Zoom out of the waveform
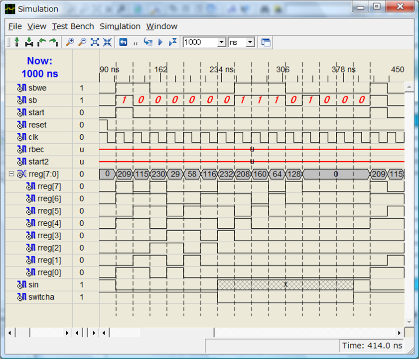Screen dimensions: 419x359 tap(82, 42)
